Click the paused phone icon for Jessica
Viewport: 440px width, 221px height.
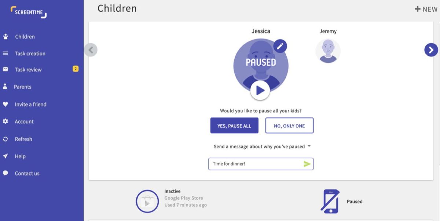point(330,201)
